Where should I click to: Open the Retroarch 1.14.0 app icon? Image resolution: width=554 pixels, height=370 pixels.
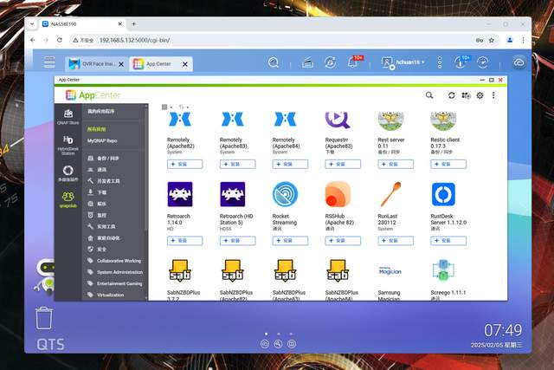coord(180,194)
